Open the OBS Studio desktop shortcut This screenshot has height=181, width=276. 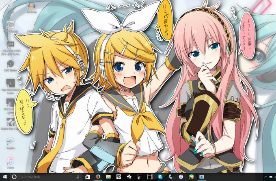(11, 65)
